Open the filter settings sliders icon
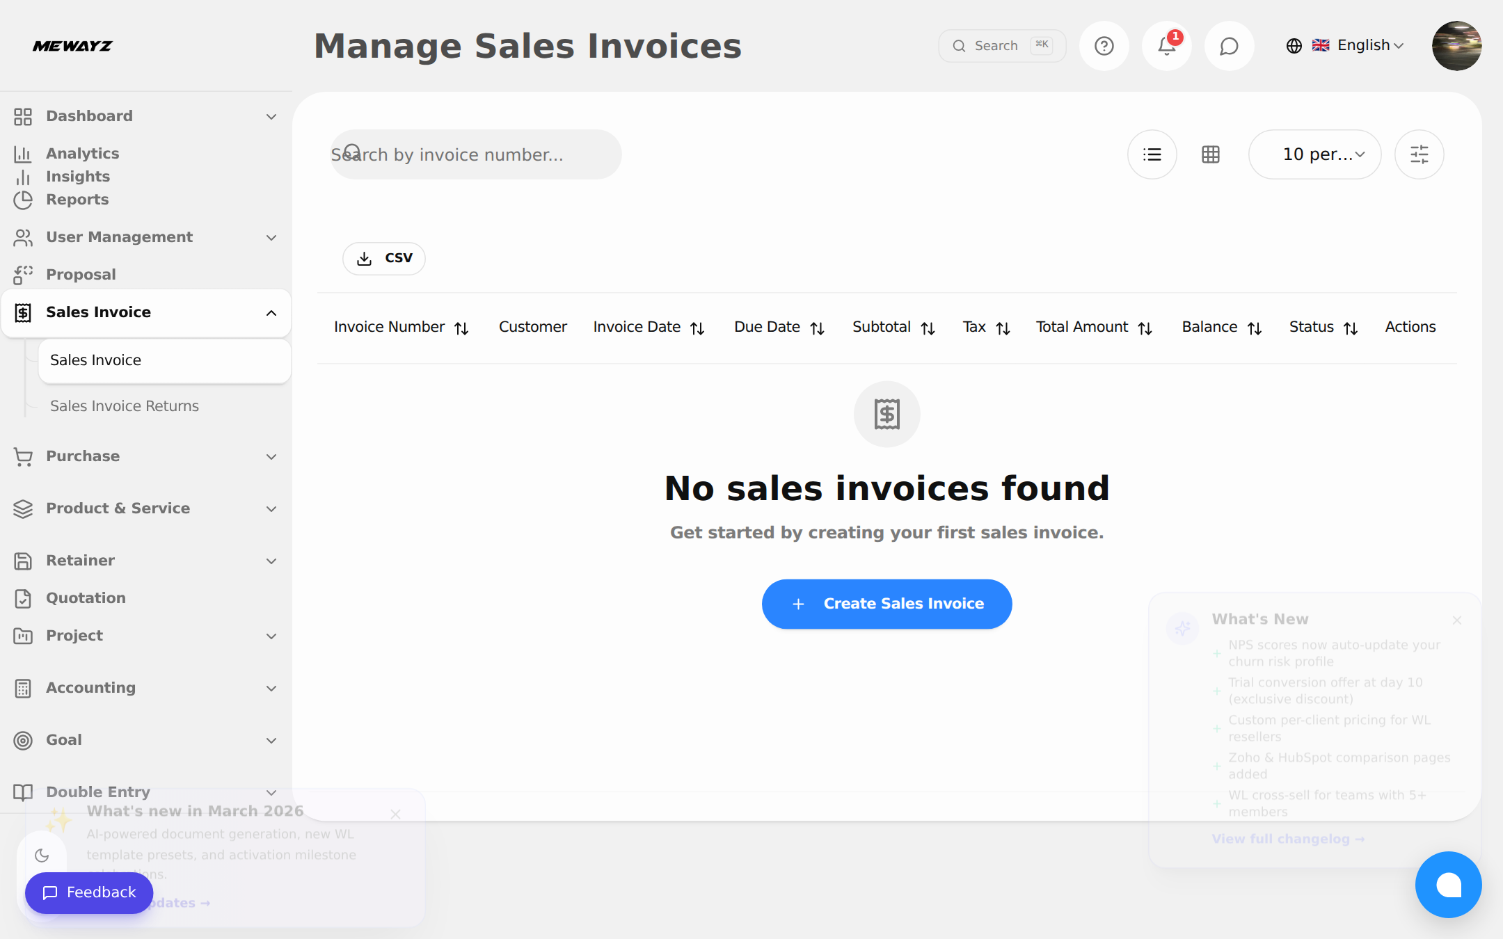This screenshot has height=939, width=1503. click(1419, 154)
